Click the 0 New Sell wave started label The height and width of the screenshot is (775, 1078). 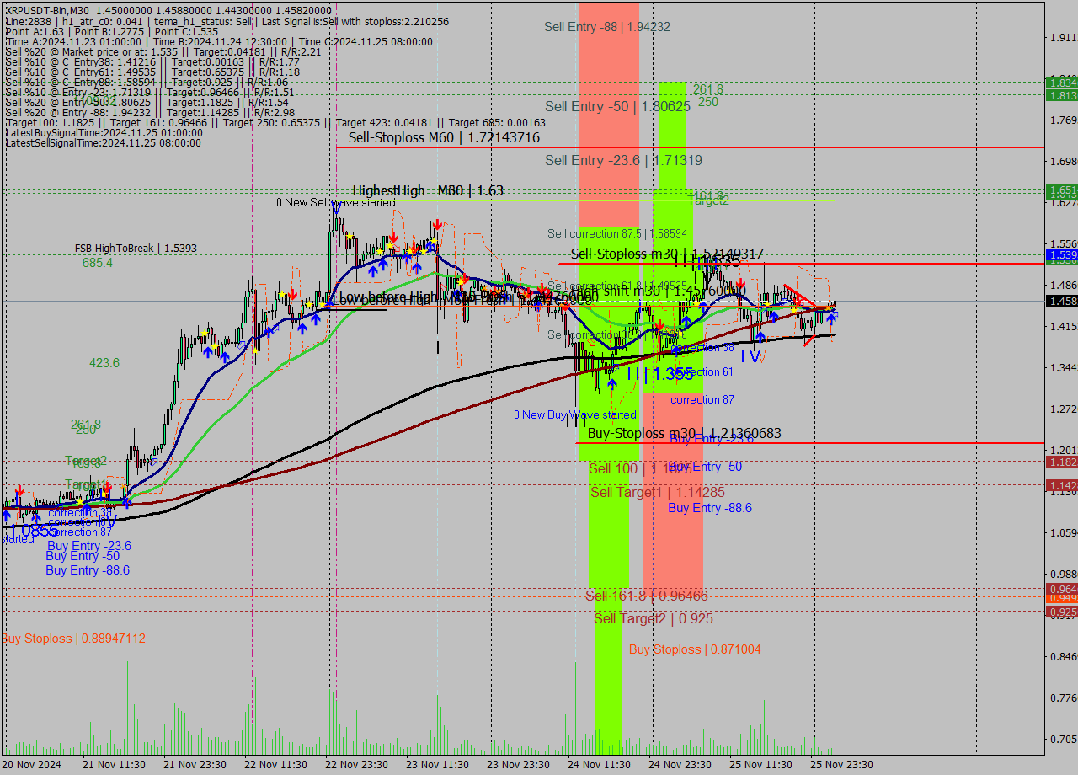[335, 203]
